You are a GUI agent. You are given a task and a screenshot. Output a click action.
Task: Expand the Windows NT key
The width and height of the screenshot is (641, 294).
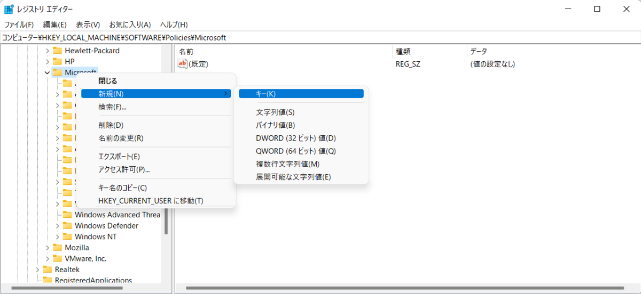[57, 236]
